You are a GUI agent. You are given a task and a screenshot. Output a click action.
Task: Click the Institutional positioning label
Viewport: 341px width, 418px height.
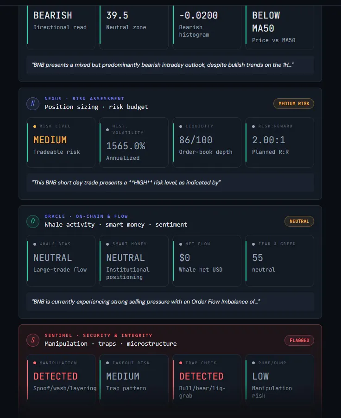[128, 273]
